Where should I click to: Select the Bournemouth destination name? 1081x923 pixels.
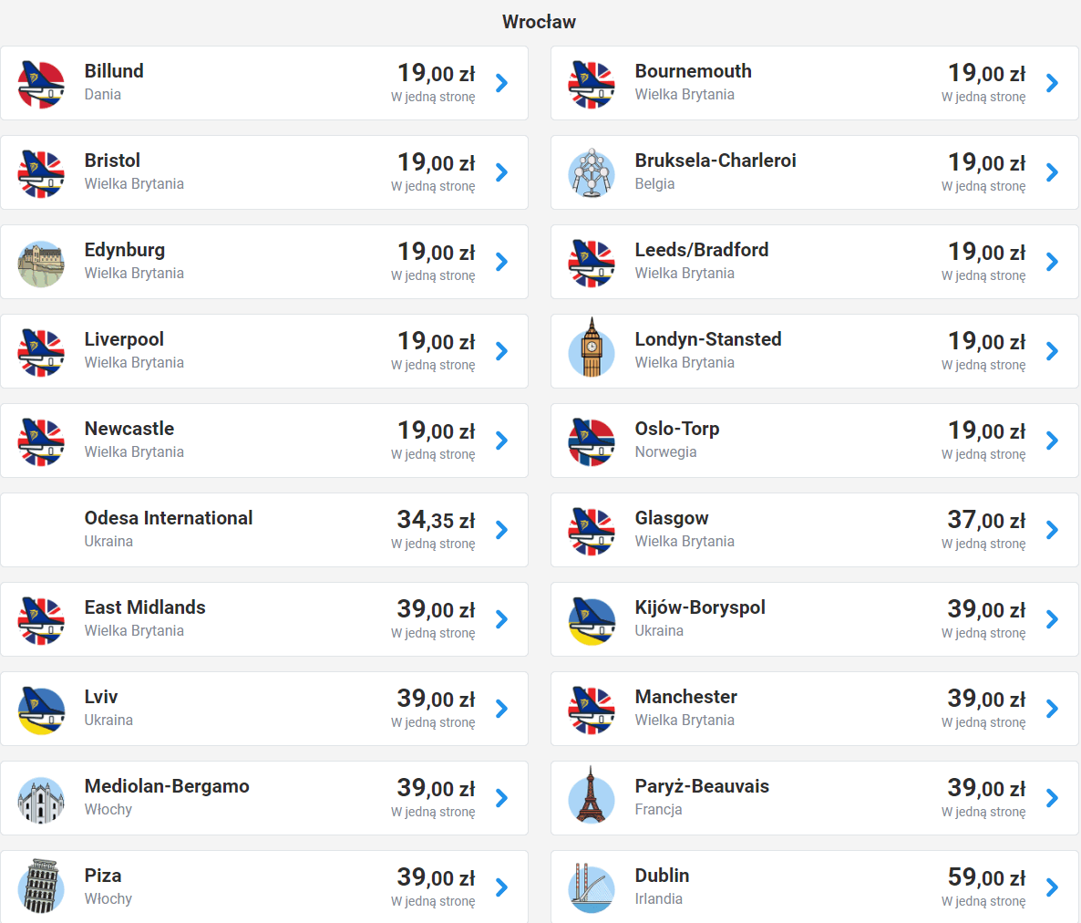tap(693, 71)
